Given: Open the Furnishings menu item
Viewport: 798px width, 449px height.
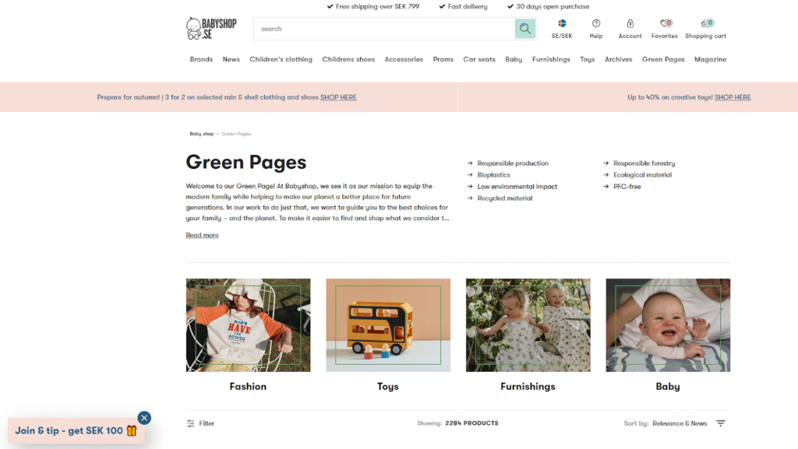Looking at the screenshot, I should pyautogui.click(x=551, y=59).
